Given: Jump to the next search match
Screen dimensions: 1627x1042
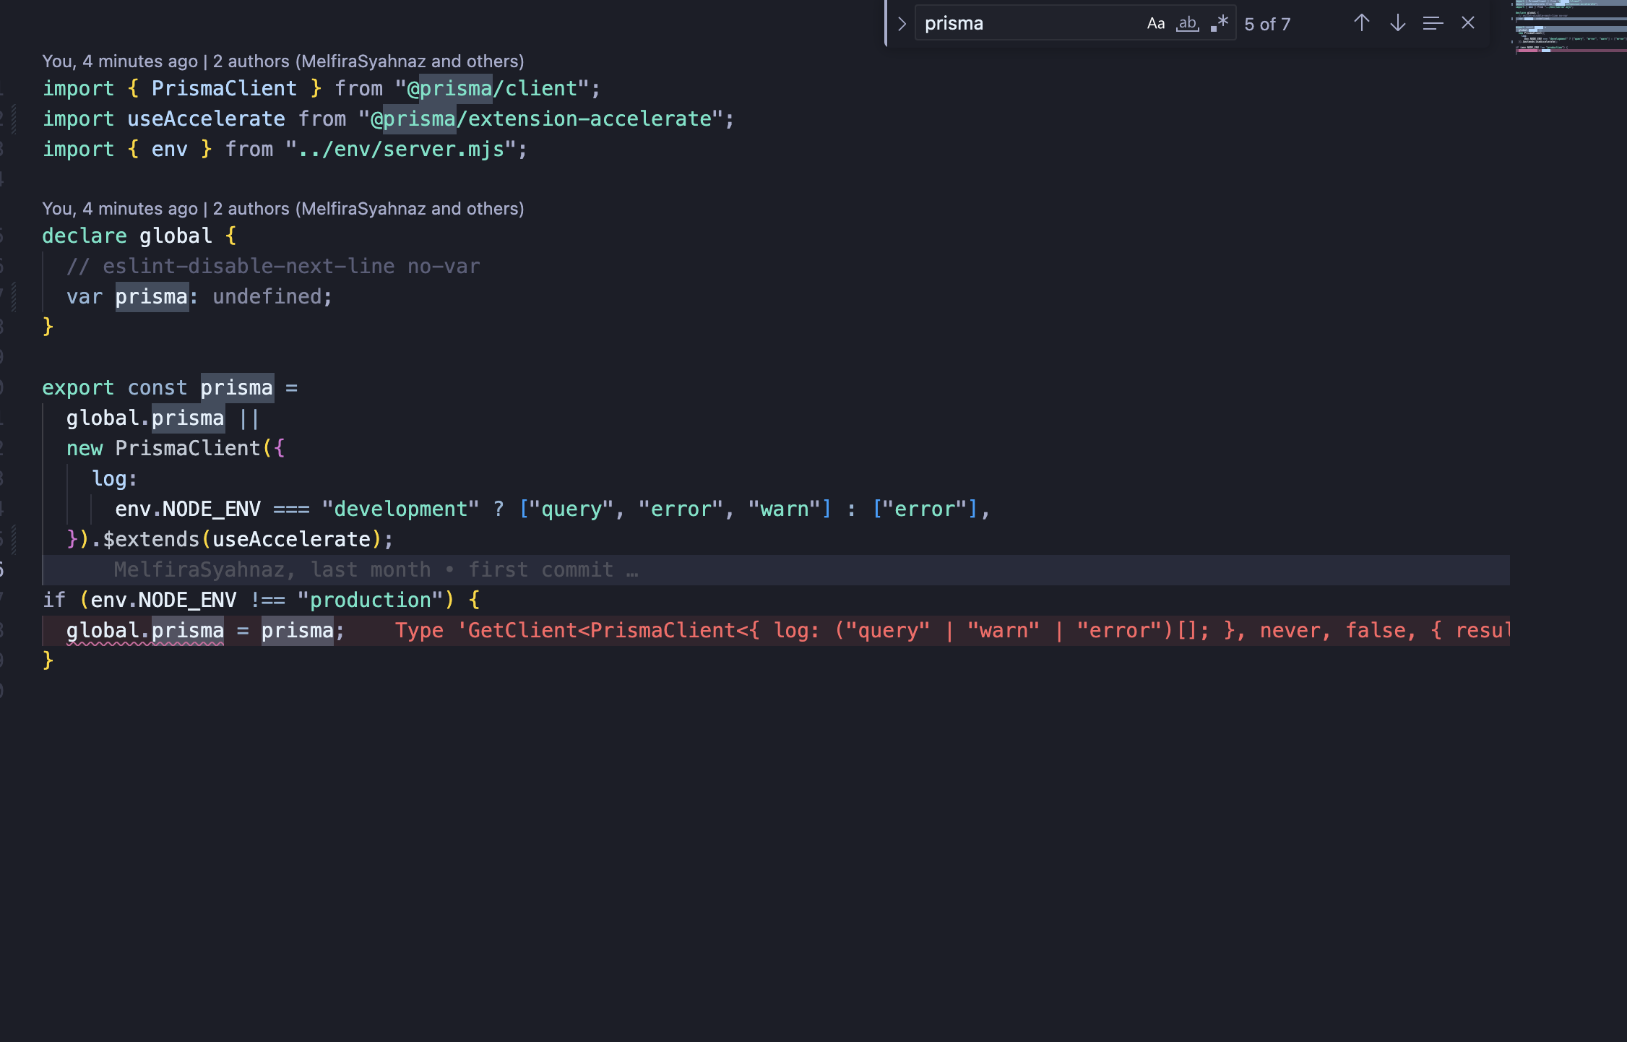Looking at the screenshot, I should (x=1397, y=23).
